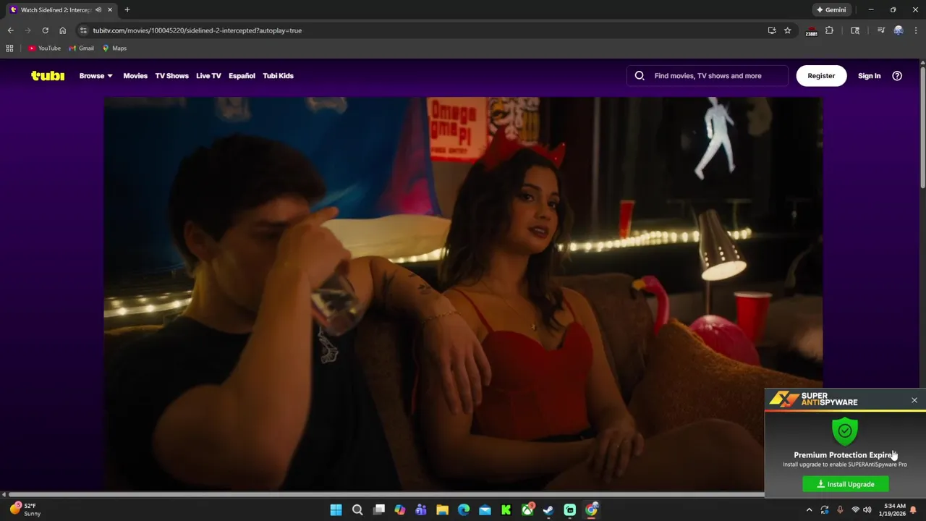Open Xbox app on taskbar
Image resolution: width=926 pixels, height=521 pixels.
(527, 510)
